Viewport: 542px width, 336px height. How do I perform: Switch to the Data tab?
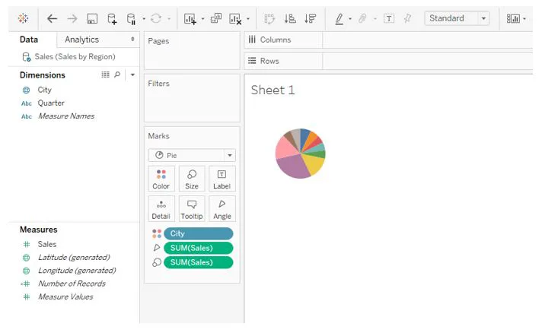pos(29,40)
